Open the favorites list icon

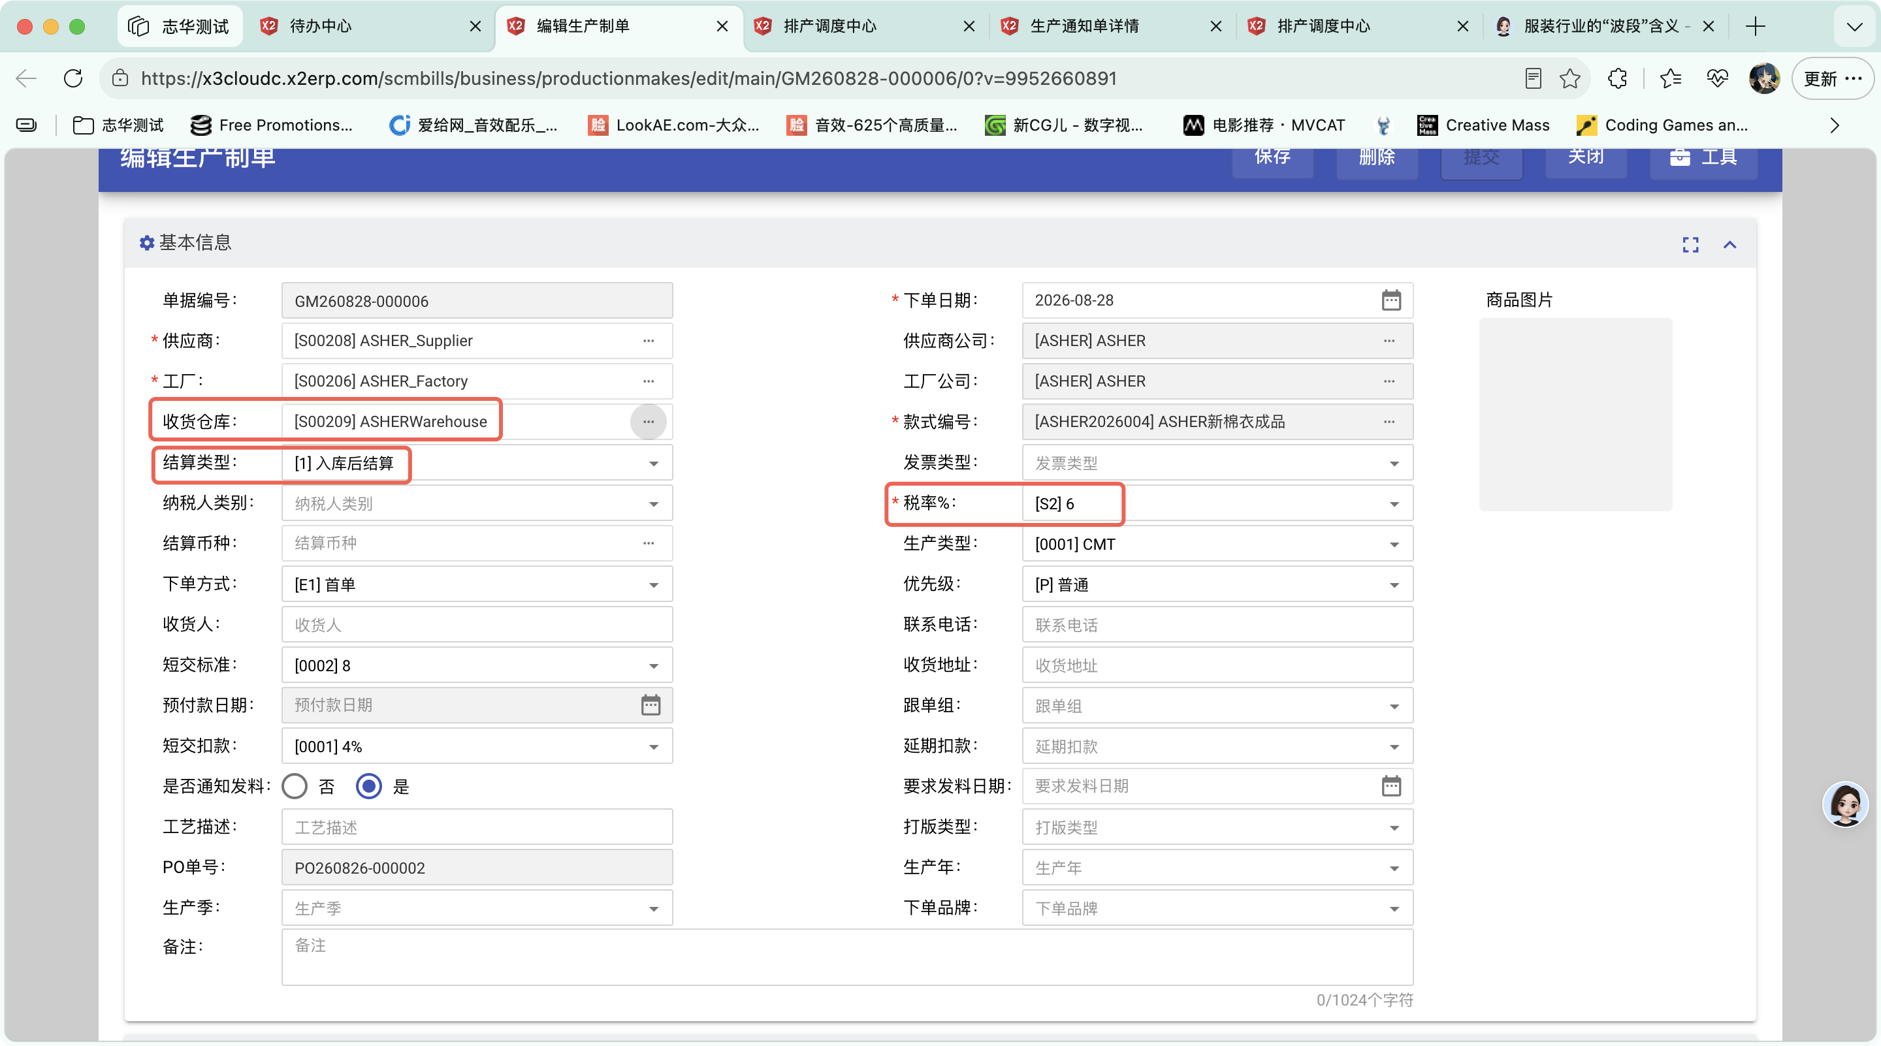click(x=1670, y=78)
